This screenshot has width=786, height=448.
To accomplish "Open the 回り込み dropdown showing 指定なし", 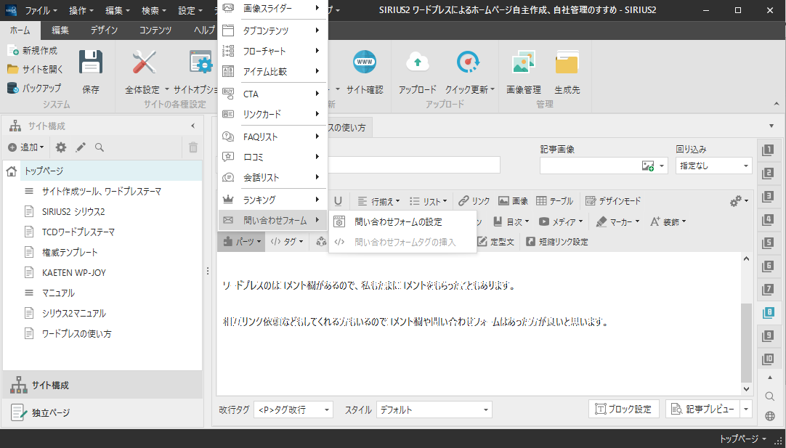I will [713, 166].
